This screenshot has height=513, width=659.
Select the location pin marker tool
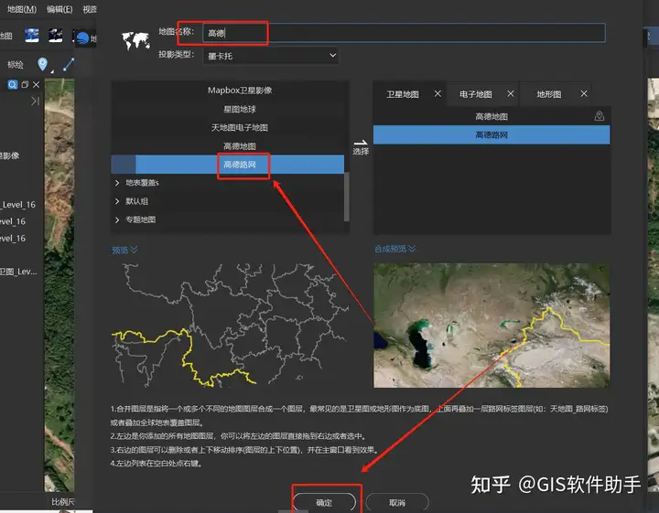42,64
